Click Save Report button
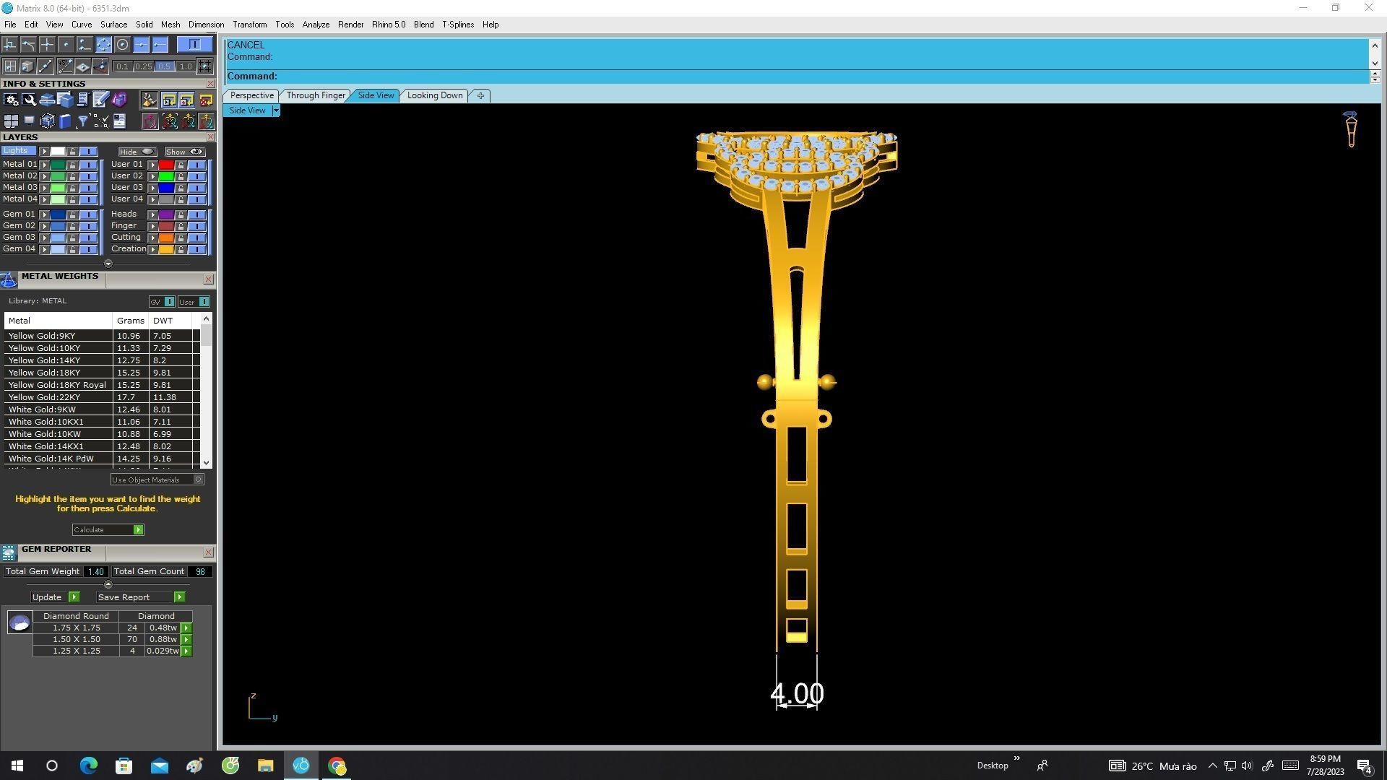 [x=141, y=597]
